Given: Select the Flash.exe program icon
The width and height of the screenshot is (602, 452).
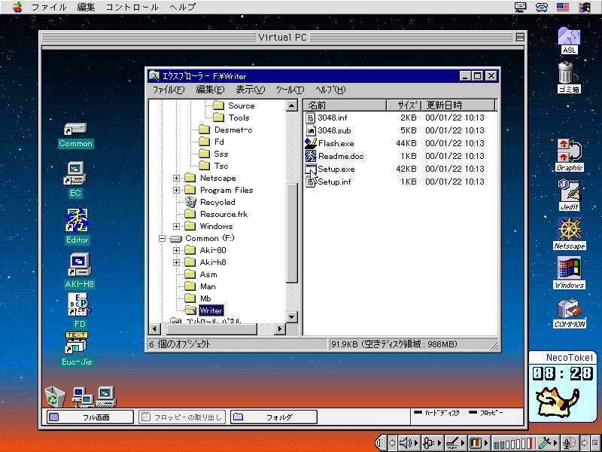Looking at the screenshot, I should point(310,143).
